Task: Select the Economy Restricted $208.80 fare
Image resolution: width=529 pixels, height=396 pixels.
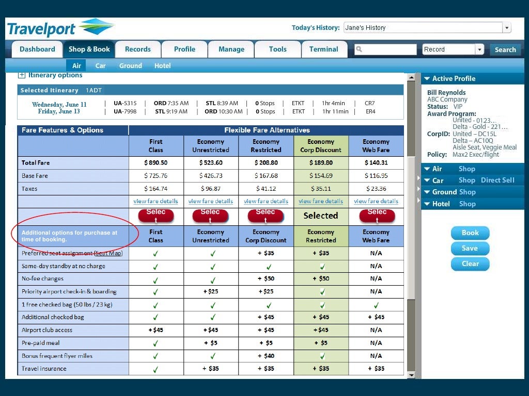Action: pos(266,216)
